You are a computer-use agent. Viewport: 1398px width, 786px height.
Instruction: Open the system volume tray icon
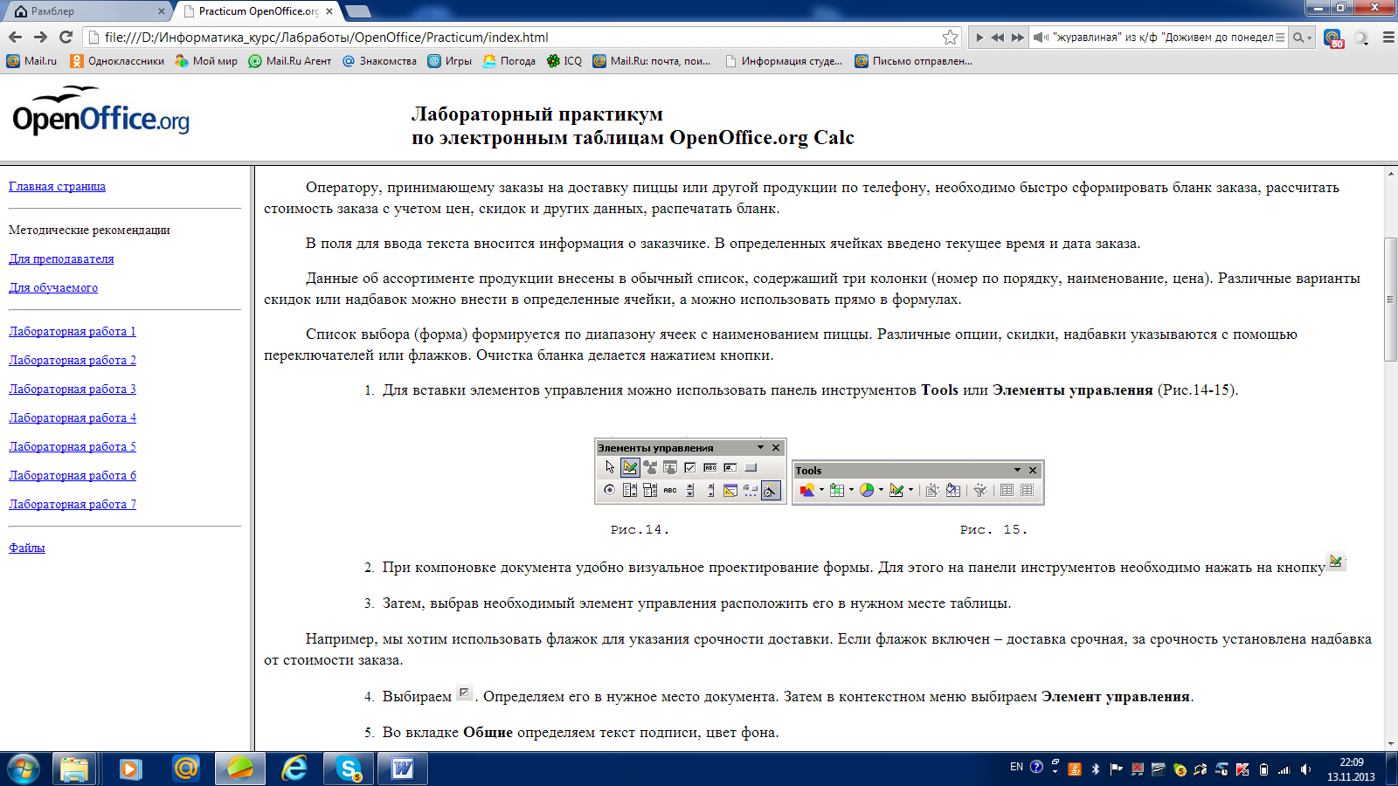[x=1305, y=769]
